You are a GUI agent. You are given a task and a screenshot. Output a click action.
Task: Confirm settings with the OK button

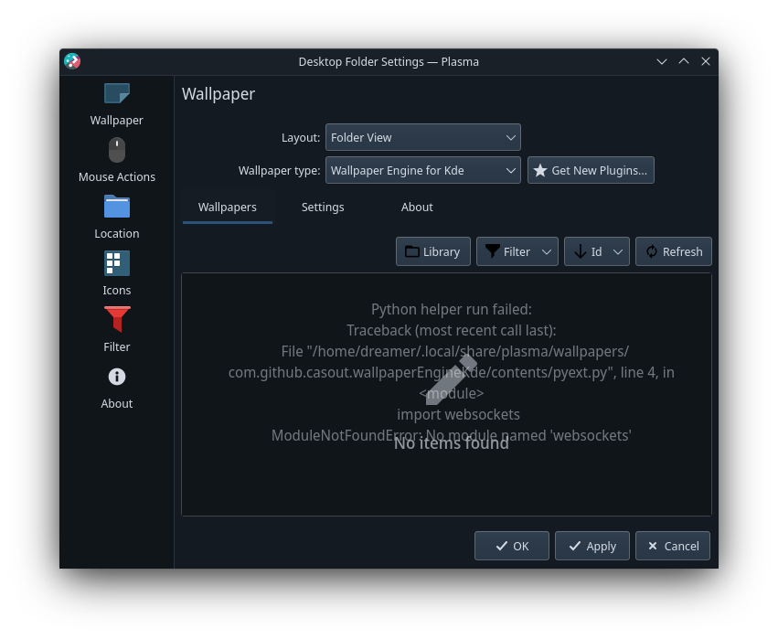point(511,546)
